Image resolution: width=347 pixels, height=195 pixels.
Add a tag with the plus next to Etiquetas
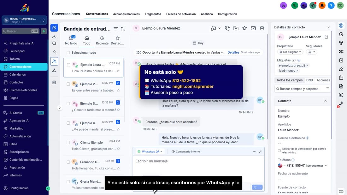[299, 60]
